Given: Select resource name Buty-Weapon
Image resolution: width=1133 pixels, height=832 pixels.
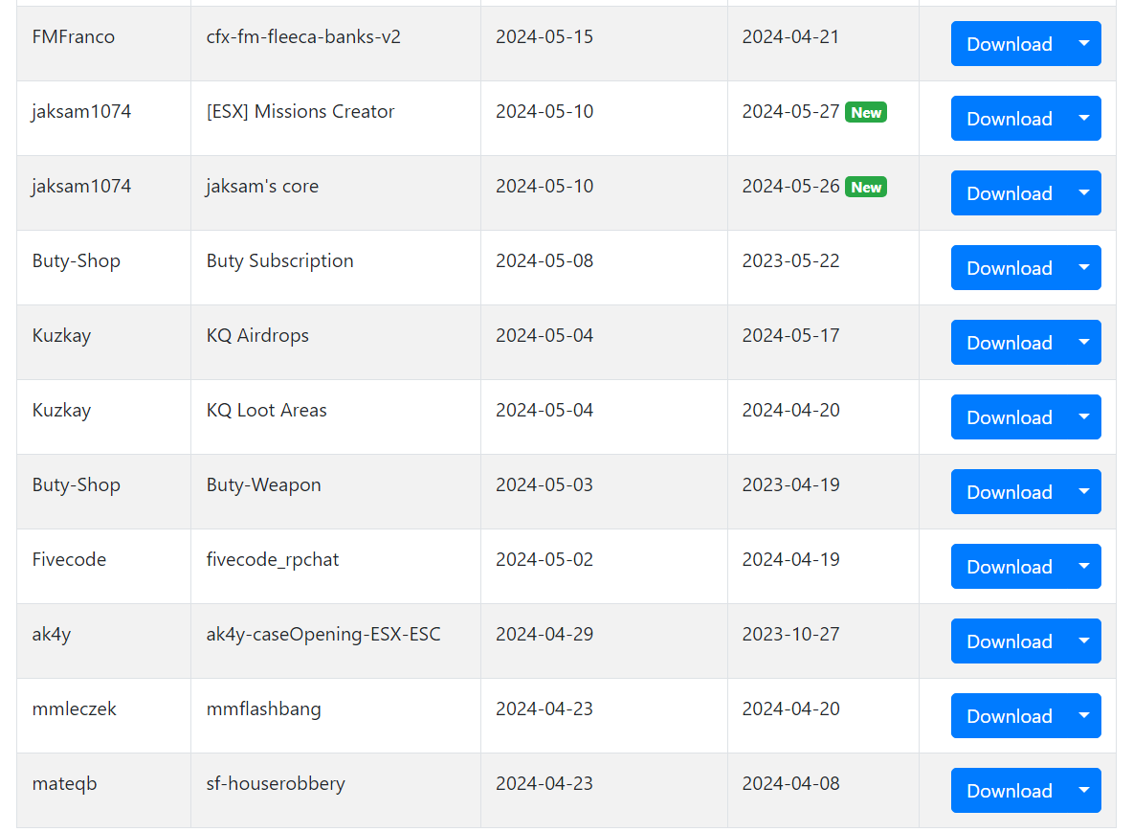Looking at the screenshot, I should (x=264, y=485).
